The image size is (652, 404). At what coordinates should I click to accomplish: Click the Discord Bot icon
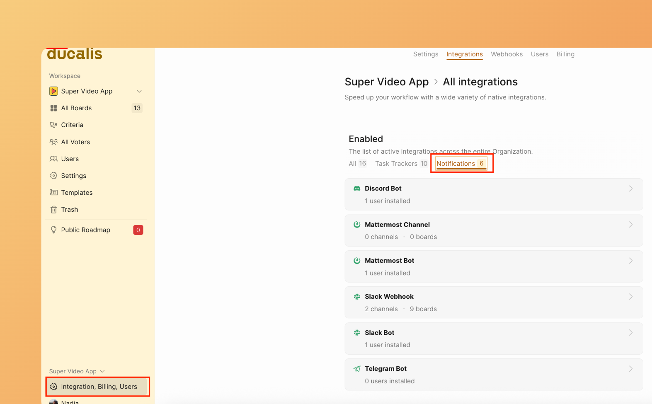pos(356,189)
